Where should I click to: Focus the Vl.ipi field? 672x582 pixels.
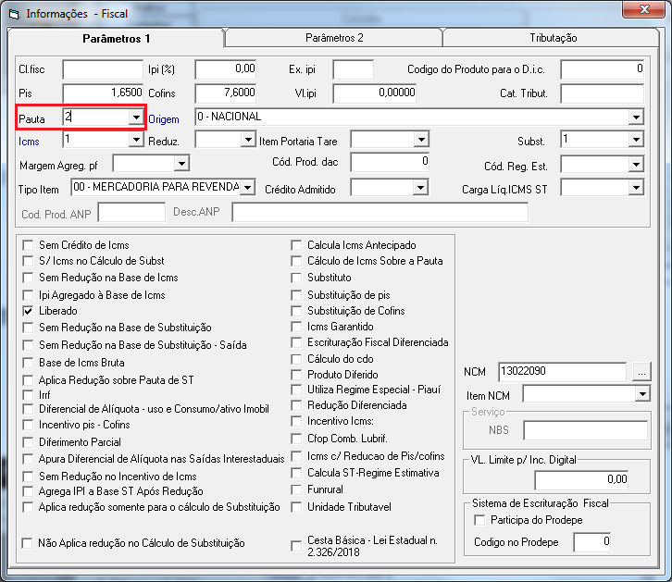375,93
